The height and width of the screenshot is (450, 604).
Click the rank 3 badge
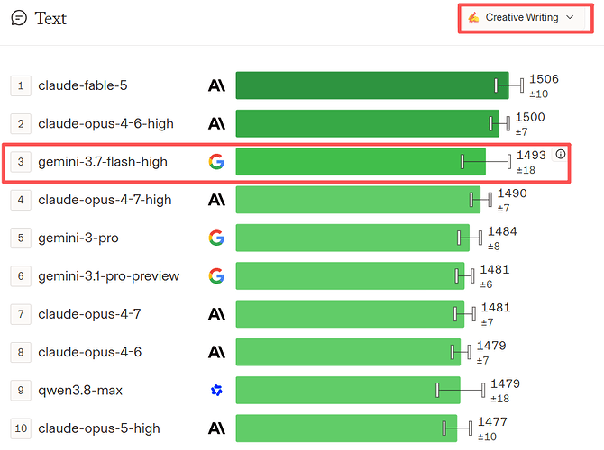pos(21,161)
